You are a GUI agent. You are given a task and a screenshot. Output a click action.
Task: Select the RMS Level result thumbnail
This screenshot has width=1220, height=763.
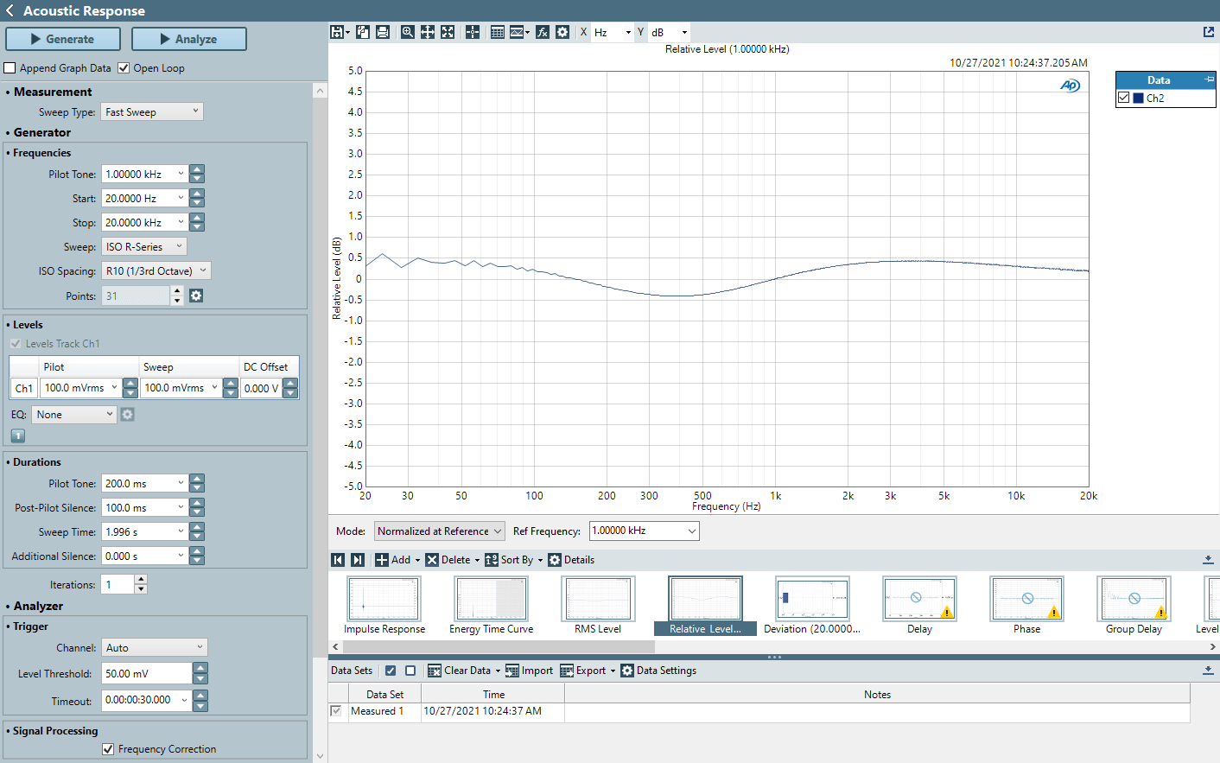[x=598, y=599]
